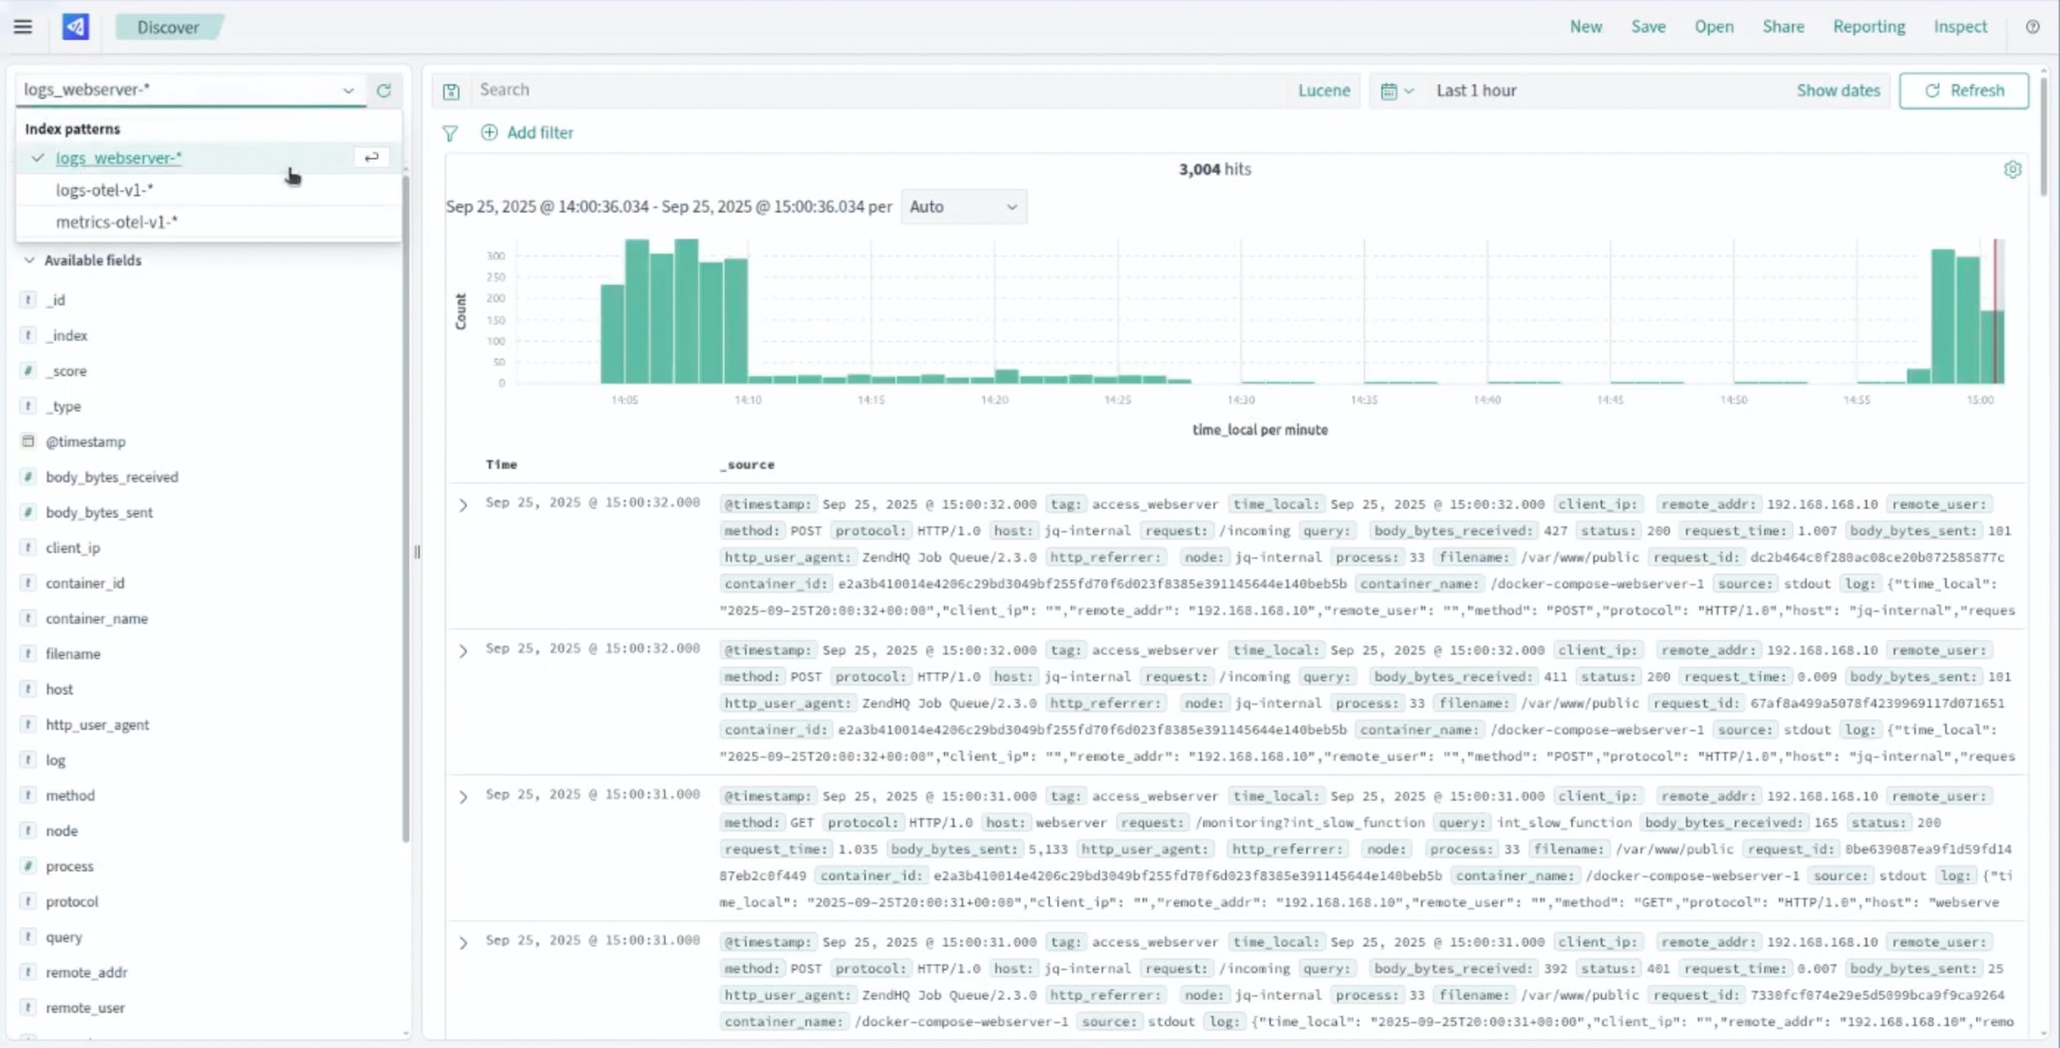
Task: Click the OpenSearch Dashboards logo icon
Action: point(76,27)
